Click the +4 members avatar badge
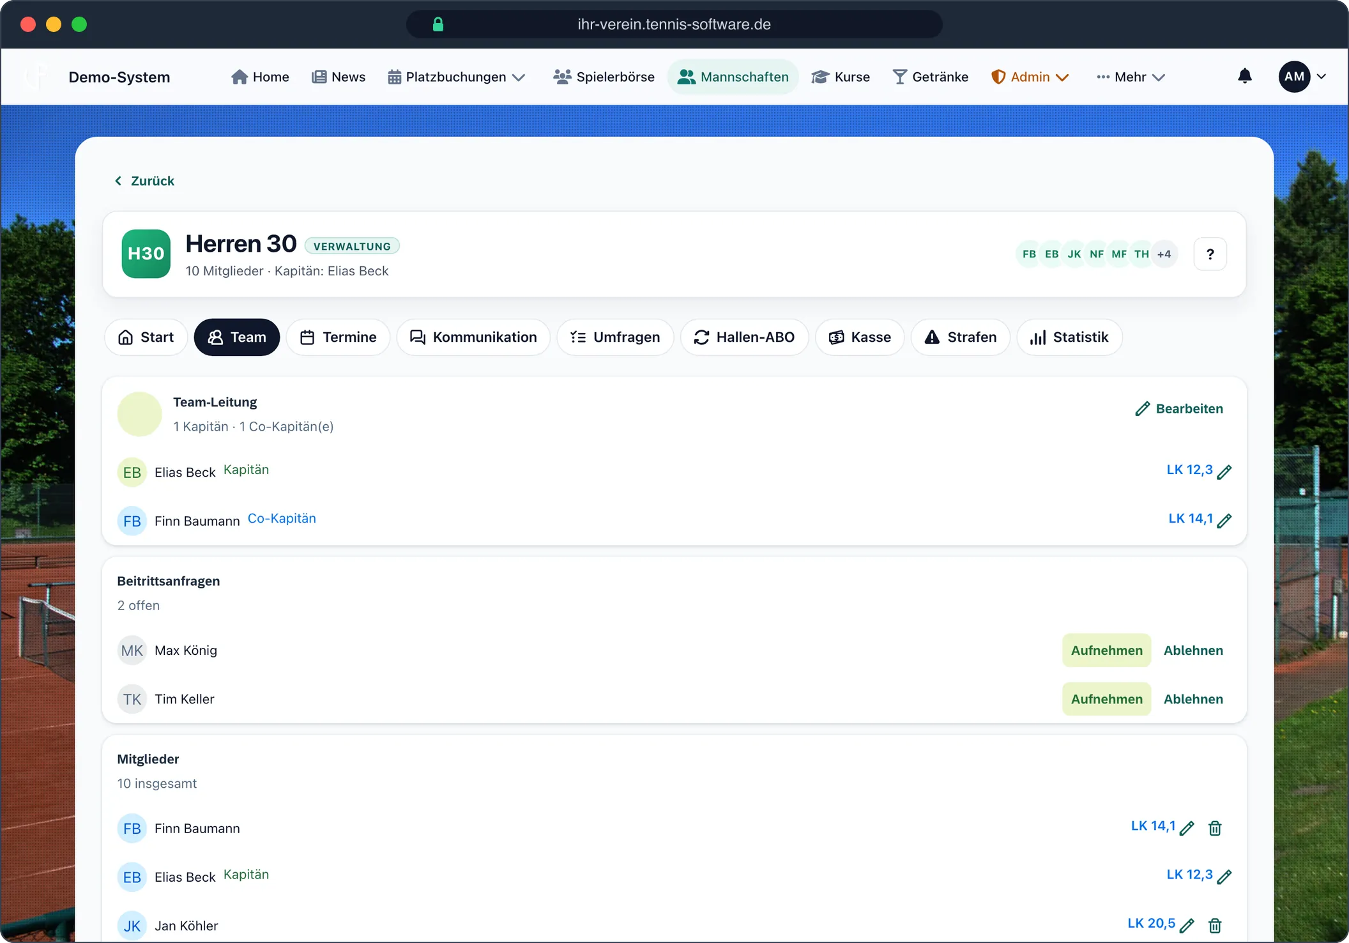Image resolution: width=1349 pixels, height=943 pixels. [x=1164, y=254]
